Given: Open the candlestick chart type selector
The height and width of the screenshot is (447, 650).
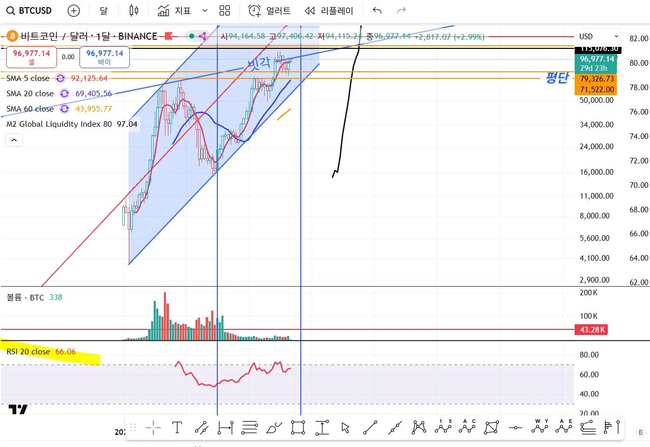Looking at the screenshot, I should pyautogui.click(x=134, y=10).
